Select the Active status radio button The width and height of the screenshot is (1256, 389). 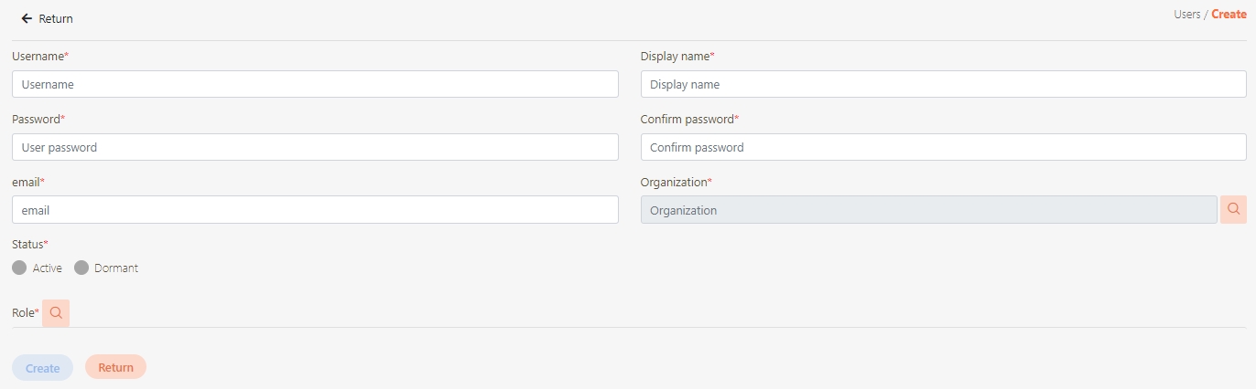point(19,268)
